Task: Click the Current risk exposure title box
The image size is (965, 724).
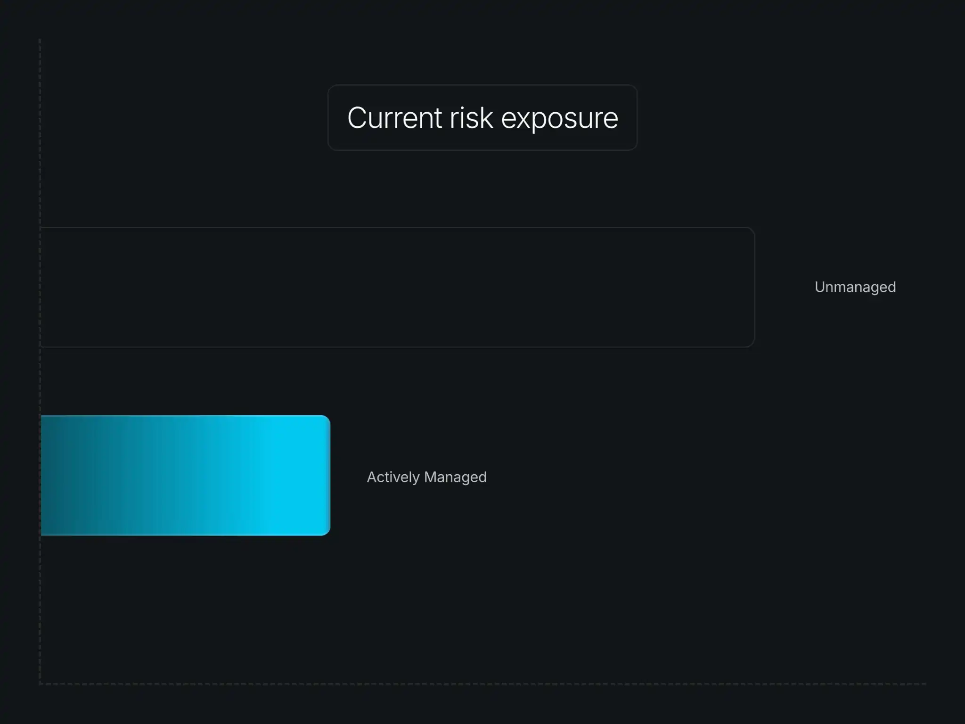Action: (482, 117)
